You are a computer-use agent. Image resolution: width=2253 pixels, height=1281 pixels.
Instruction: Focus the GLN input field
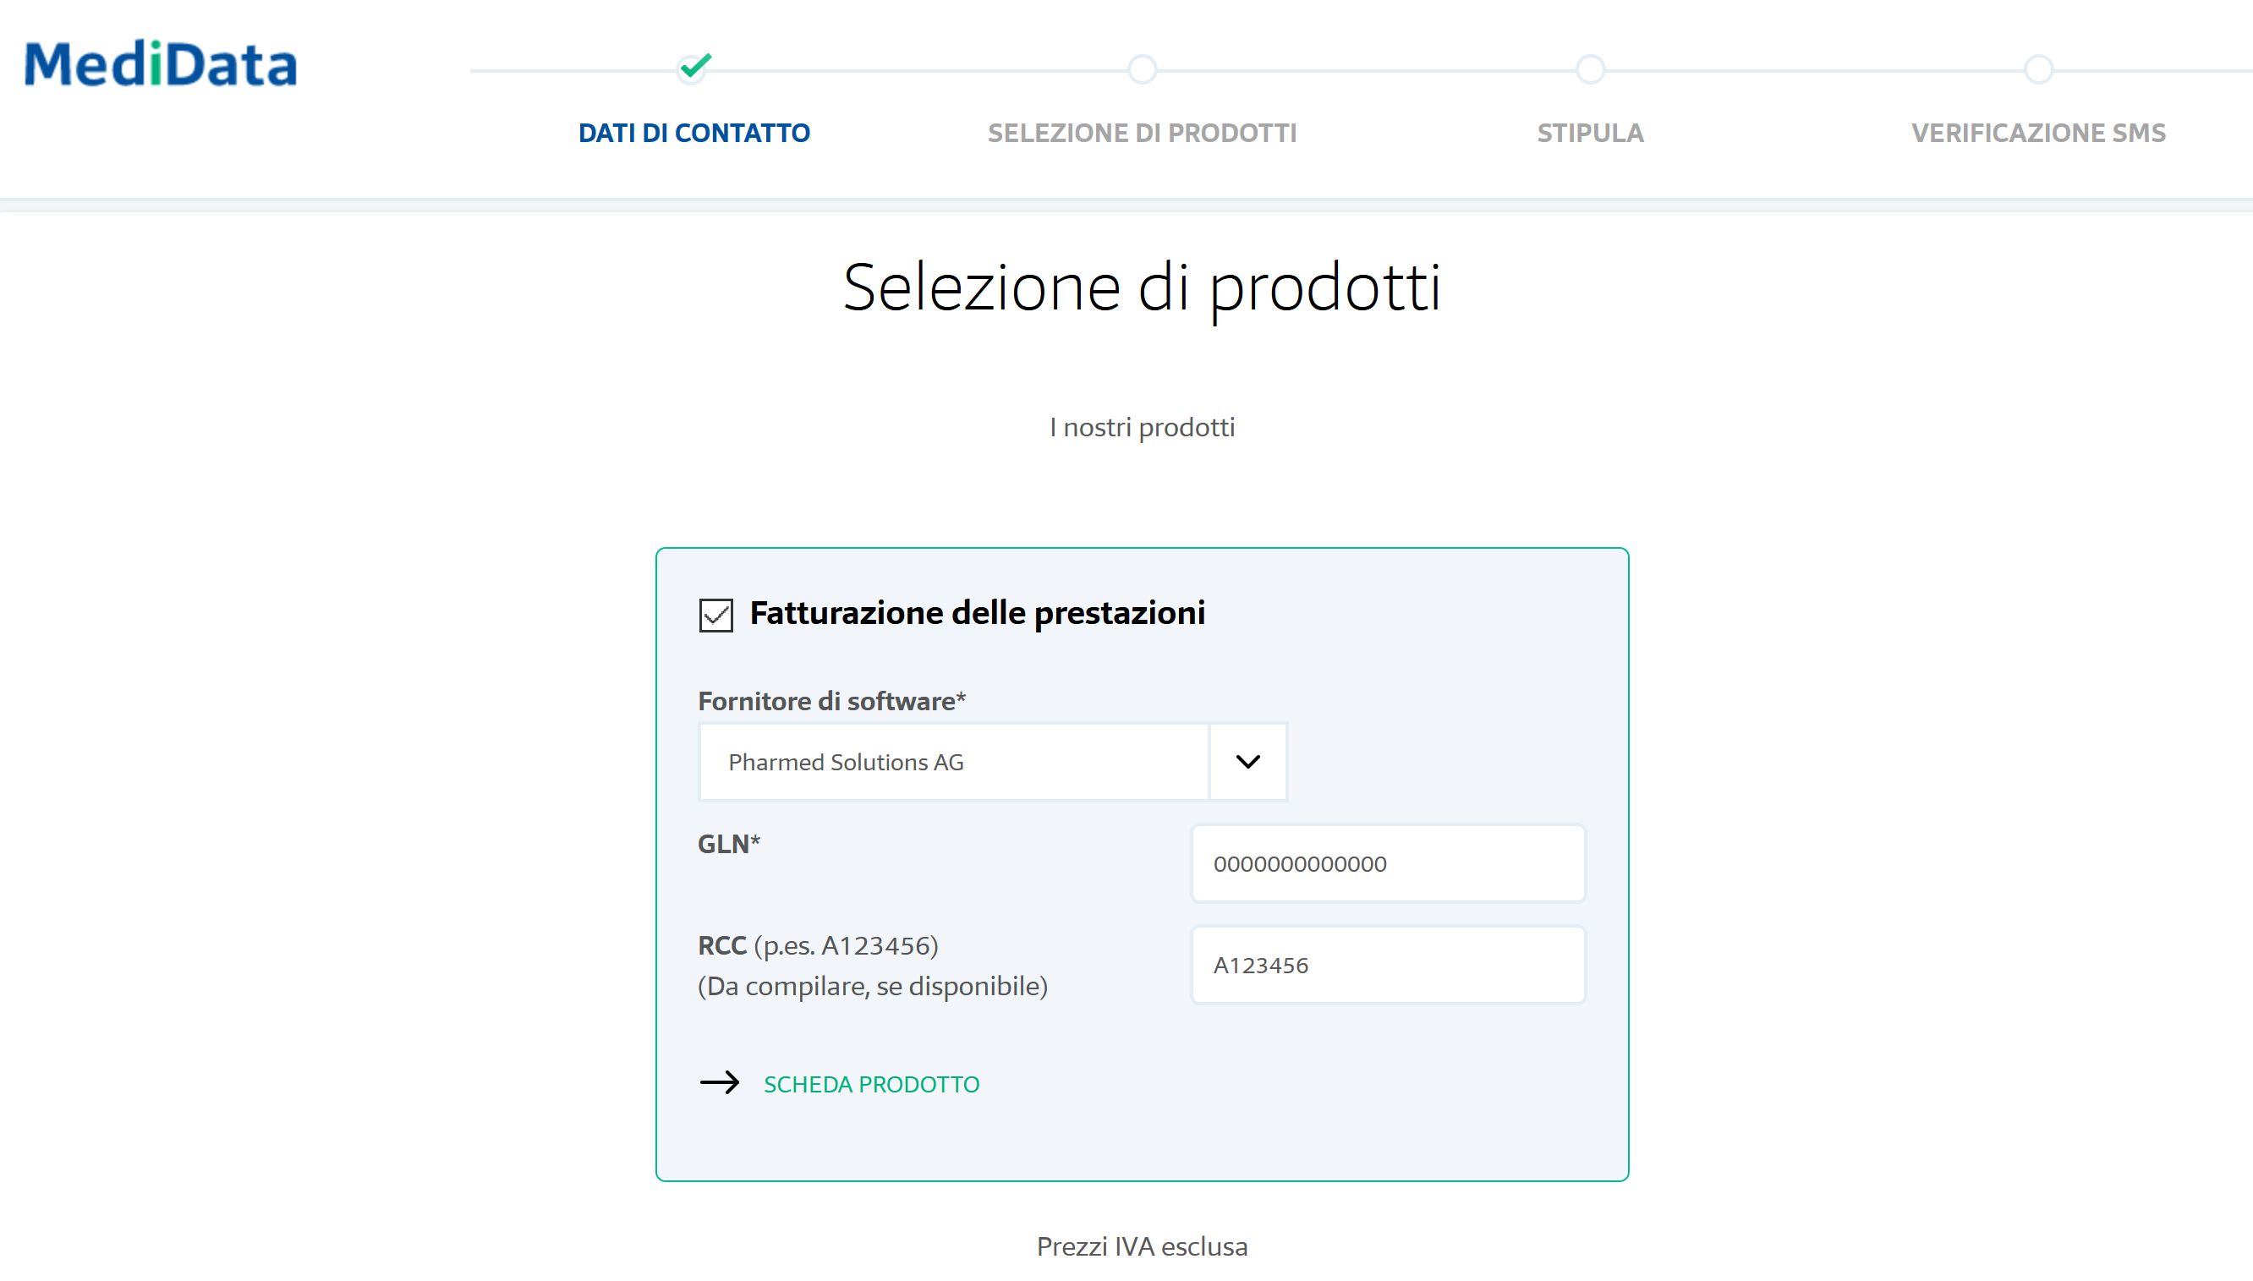1388,863
